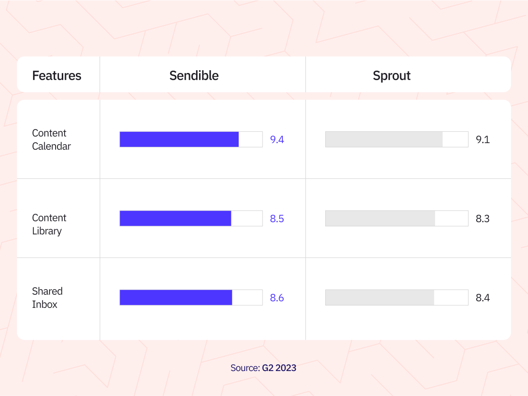The height and width of the screenshot is (396, 528).
Task: Click the 8.3 Sprout score
Action: 483,218
